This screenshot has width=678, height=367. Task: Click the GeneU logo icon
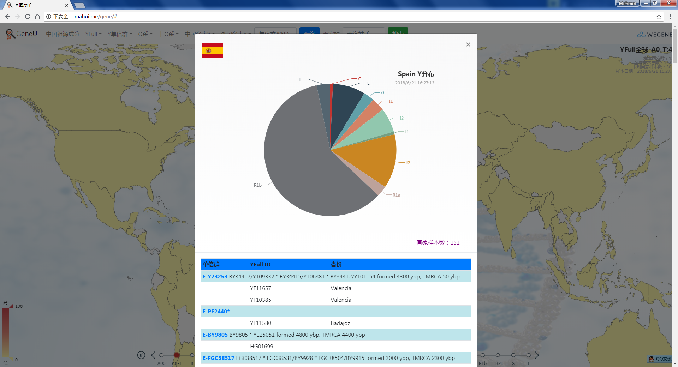pyautogui.click(x=11, y=34)
